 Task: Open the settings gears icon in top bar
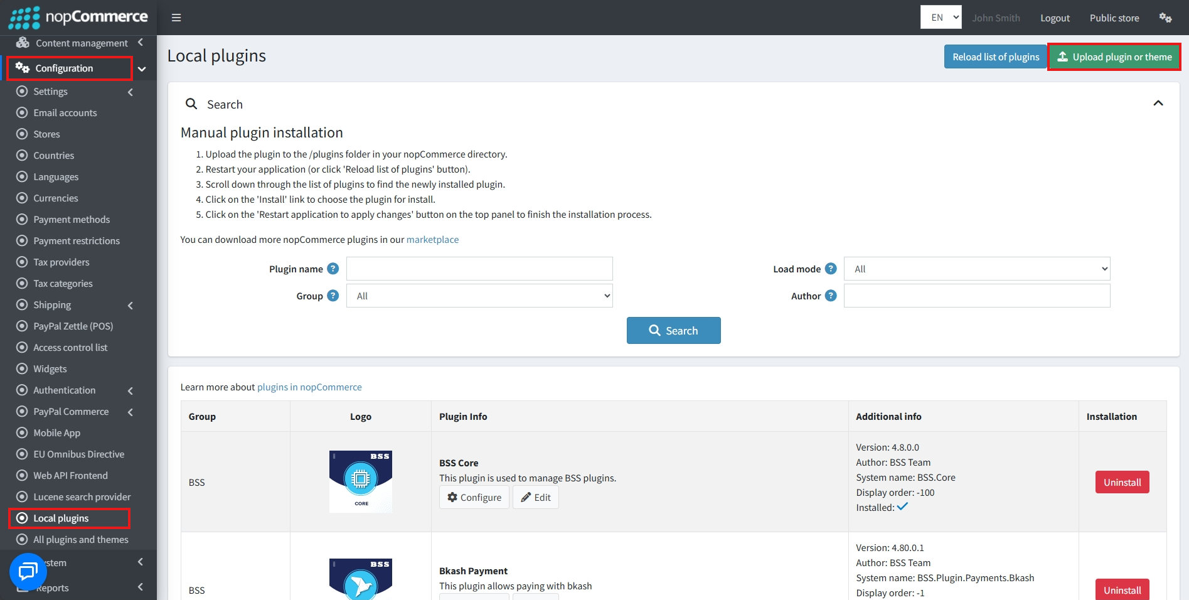(x=1165, y=18)
